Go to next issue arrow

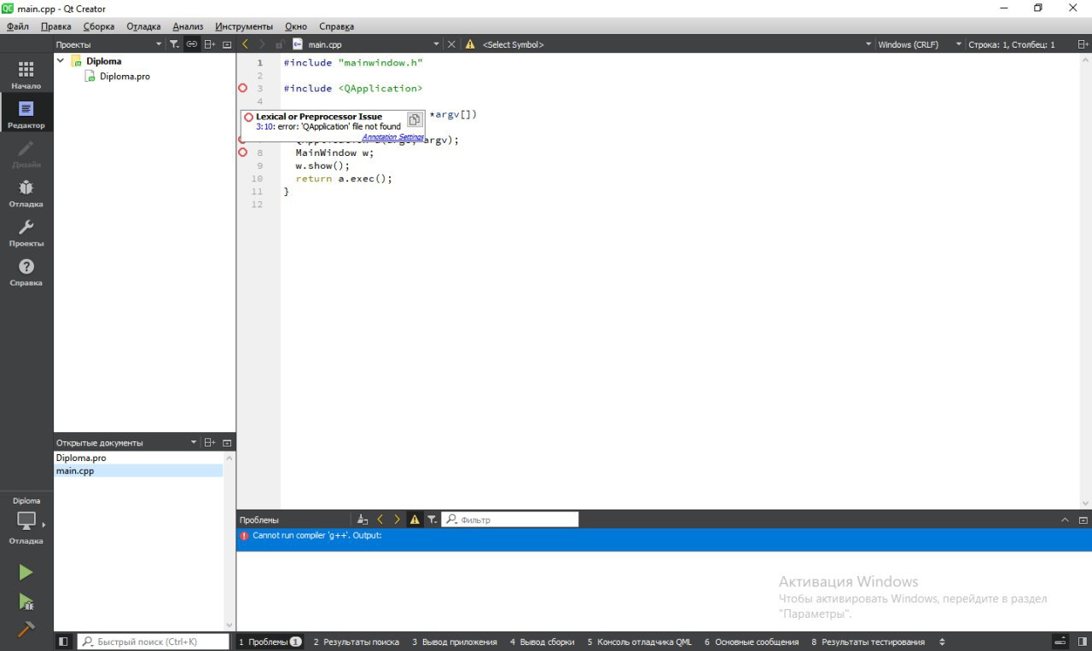pos(398,520)
